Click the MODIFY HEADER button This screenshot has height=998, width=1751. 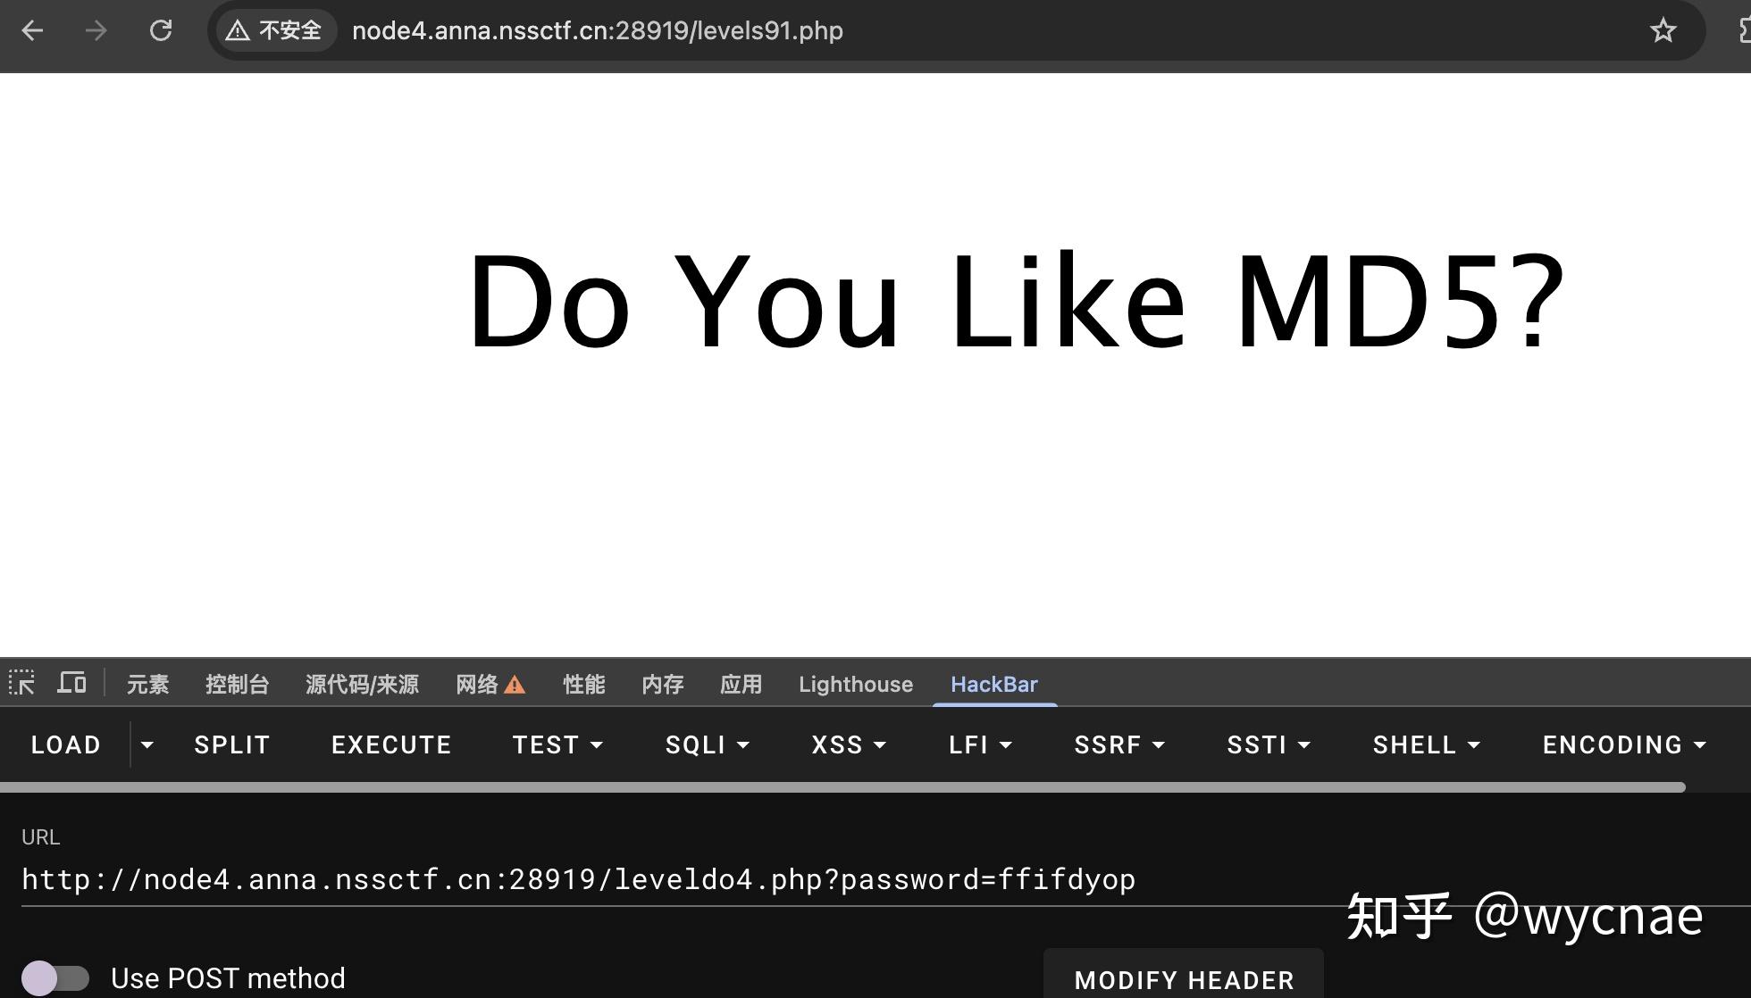click(x=1183, y=979)
